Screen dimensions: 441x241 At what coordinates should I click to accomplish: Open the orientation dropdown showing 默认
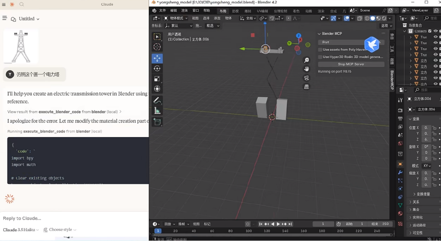click(x=178, y=26)
